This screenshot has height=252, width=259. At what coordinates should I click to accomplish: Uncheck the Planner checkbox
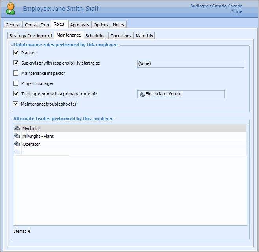[x=16, y=52]
